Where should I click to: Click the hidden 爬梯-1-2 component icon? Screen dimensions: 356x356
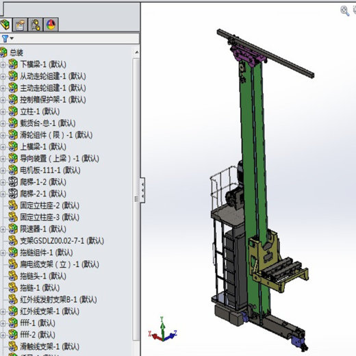(13, 181)
